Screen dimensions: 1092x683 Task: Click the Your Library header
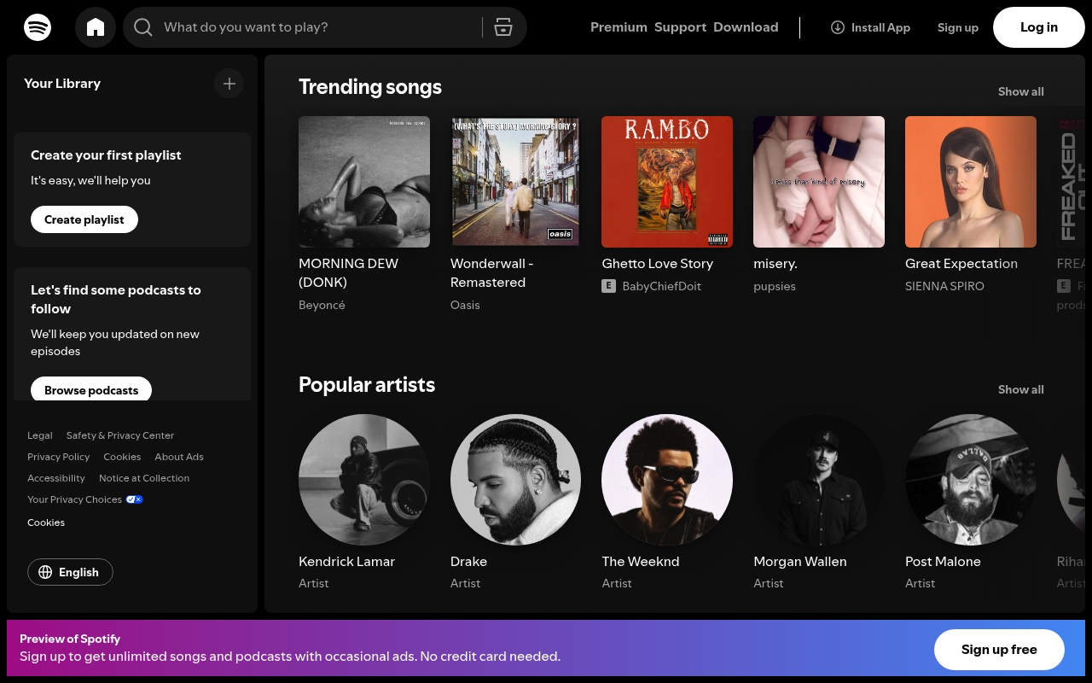[62, 84]
